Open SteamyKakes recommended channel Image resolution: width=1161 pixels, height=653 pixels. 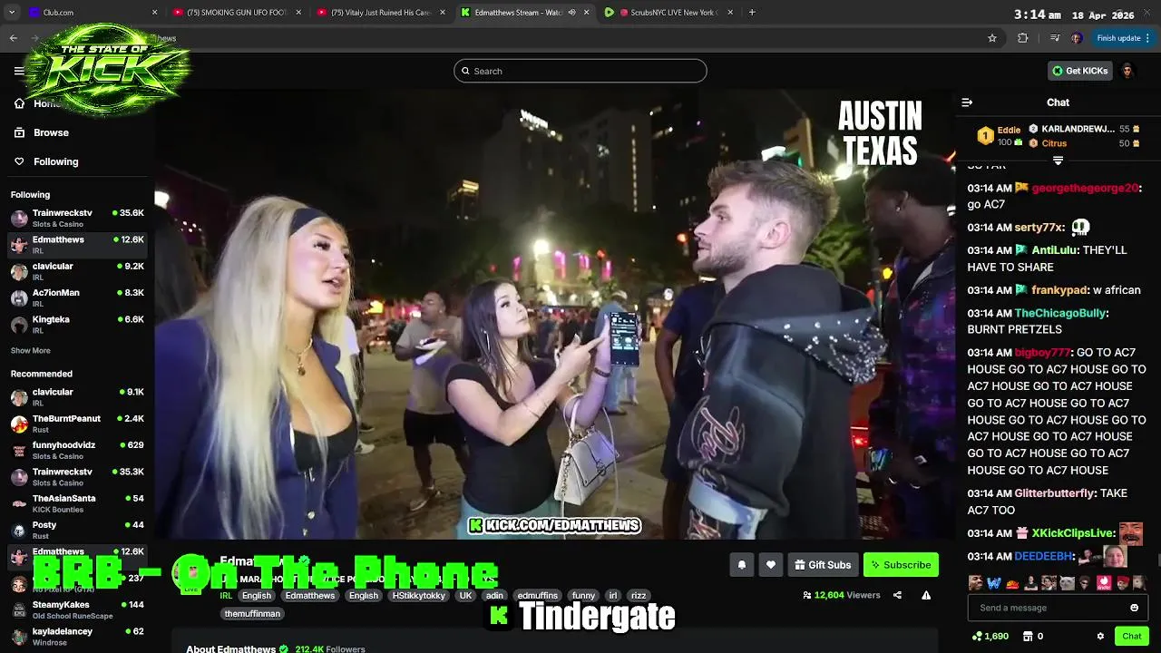[77, 609]
